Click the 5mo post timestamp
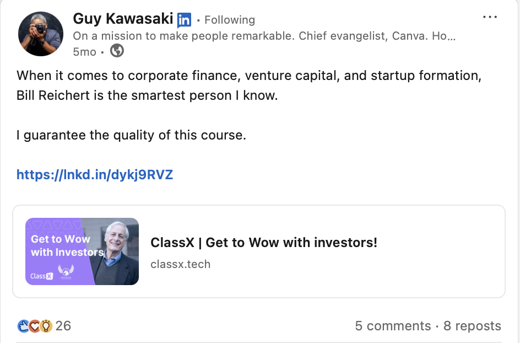This screenshot has width=520, height=343. coord(84,52)
